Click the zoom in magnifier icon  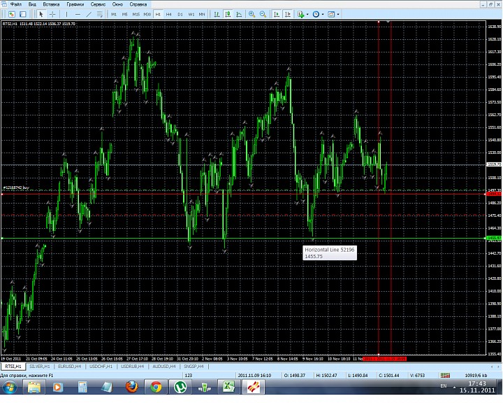click(251, 14)
